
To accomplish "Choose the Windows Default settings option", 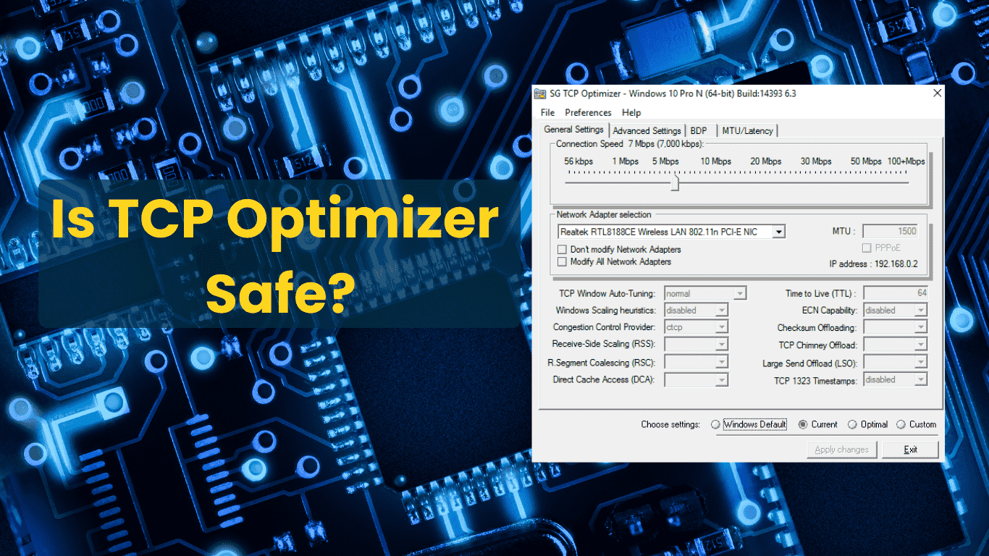I will tap(717, 424).
